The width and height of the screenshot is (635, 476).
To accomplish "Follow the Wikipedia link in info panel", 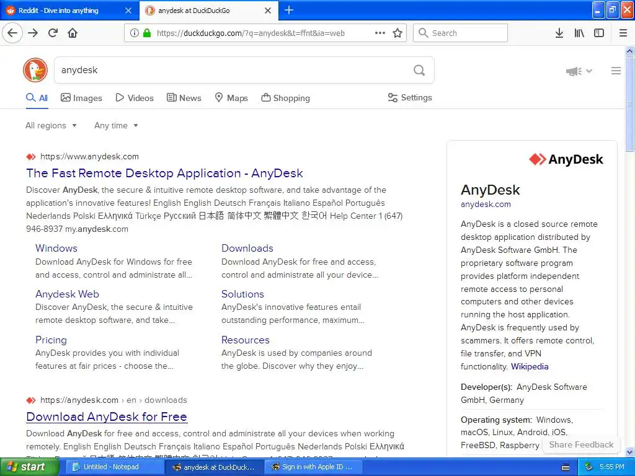I will [530, 367].
